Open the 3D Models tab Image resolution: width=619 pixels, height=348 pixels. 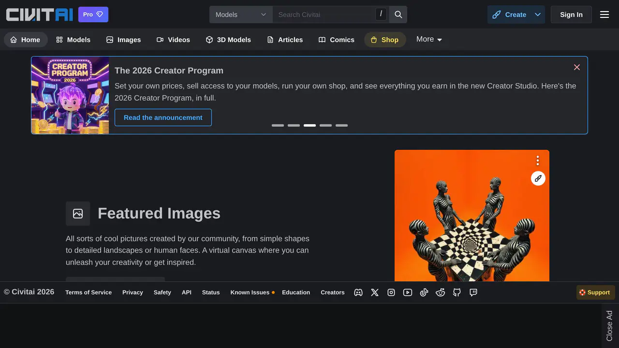[x=228, y=40]
